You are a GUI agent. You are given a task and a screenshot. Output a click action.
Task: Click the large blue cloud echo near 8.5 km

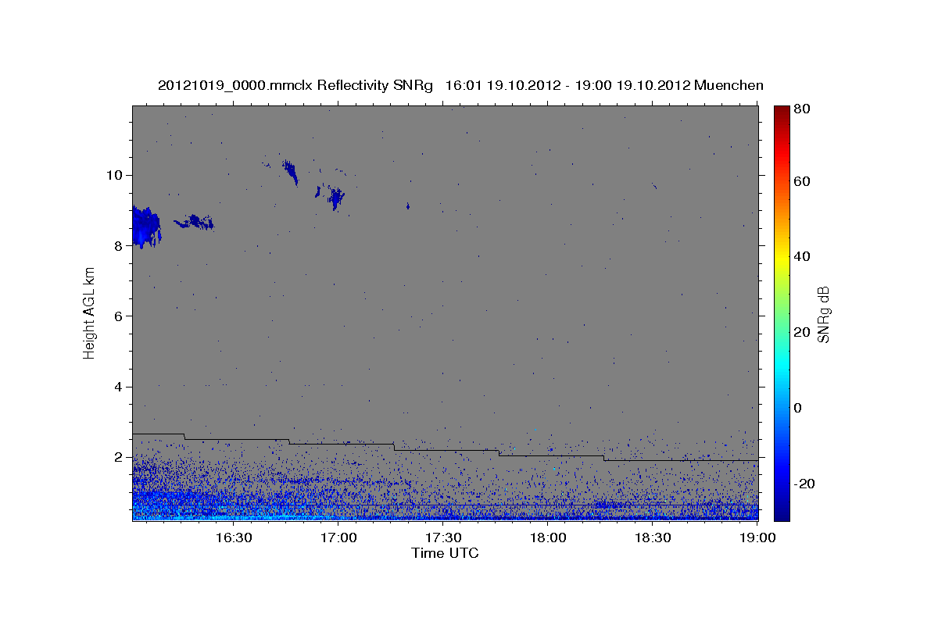[145, 227]
